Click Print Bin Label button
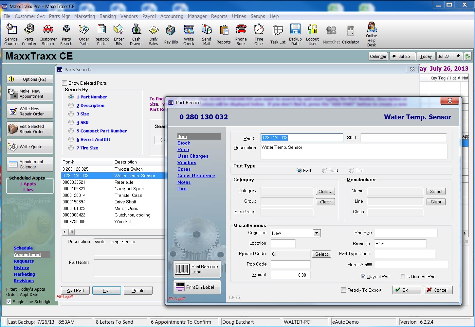This screenshot has height=327, width=475. [x=197, y=287]
